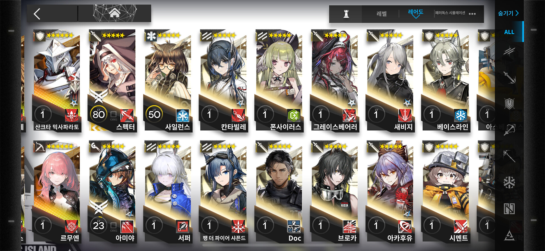This screenshot has height=251, width=545.
Task: Filter by Sniper bow class icon
Action: click(x=509, y=130)
